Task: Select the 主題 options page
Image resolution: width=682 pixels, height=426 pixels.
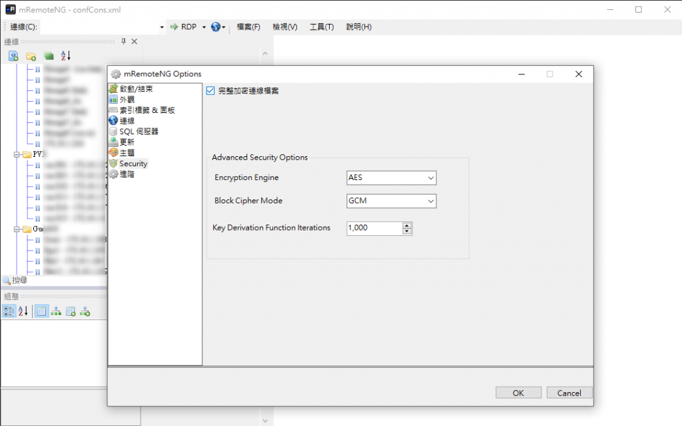Action: pyautogui.click(x=127, y=153)
